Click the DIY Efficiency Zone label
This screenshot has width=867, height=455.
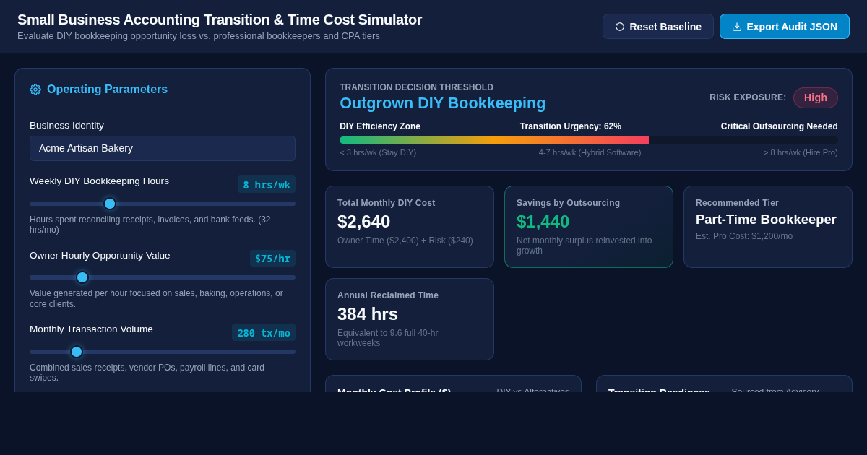tap(380, 126)
